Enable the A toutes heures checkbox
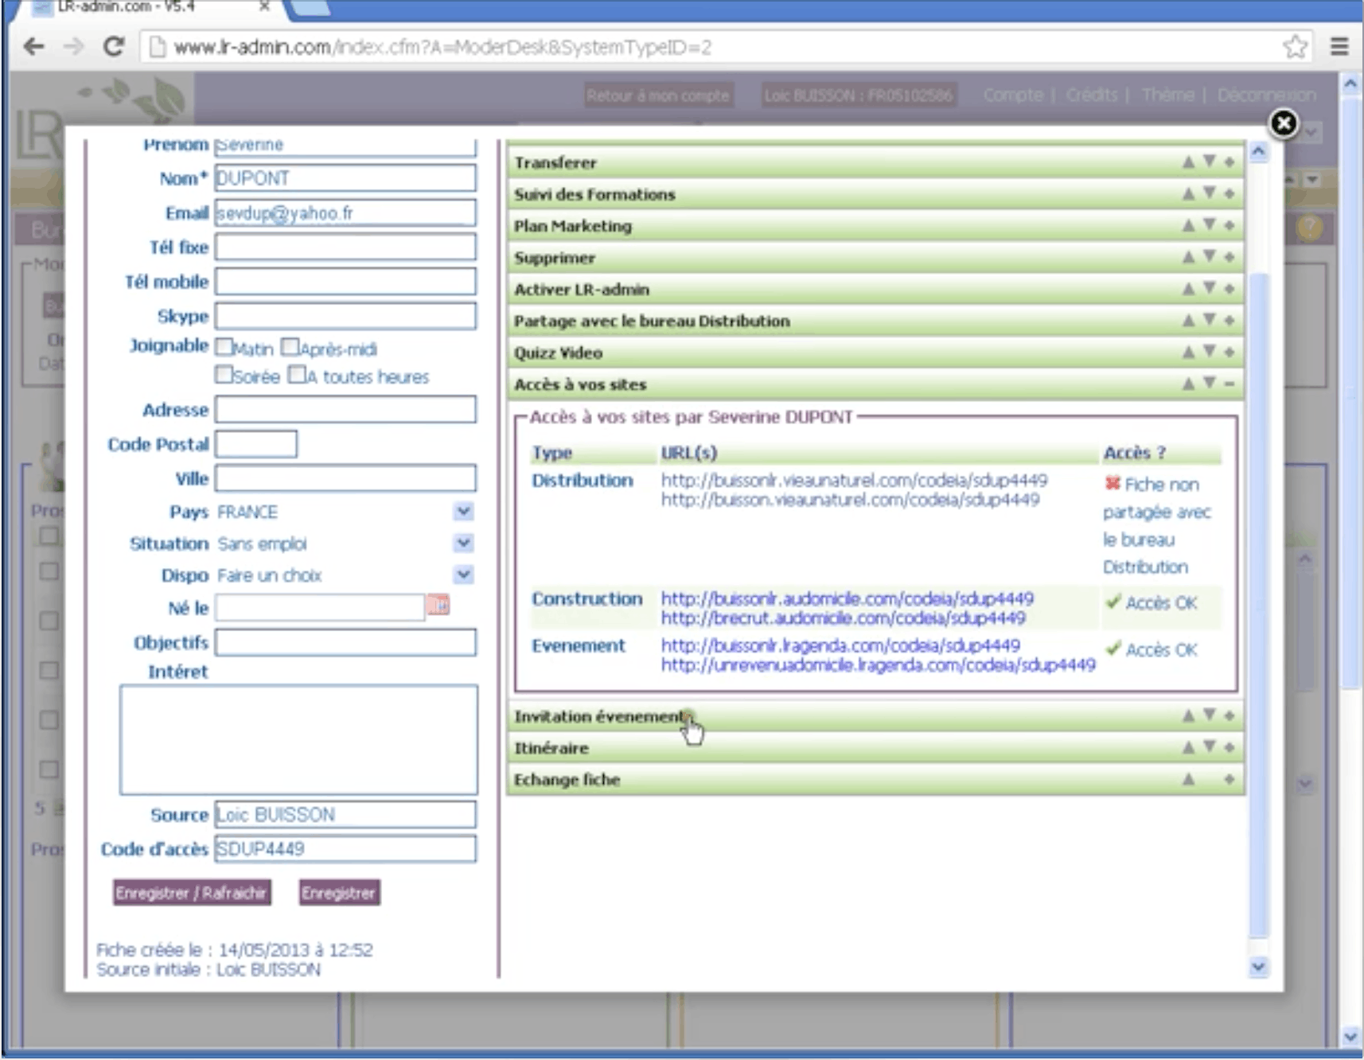The width and height of the screenshot is (1364, 1060). [x=297, y=375]
